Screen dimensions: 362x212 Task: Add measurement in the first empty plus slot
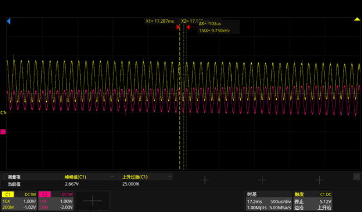[x=205, y=180]
